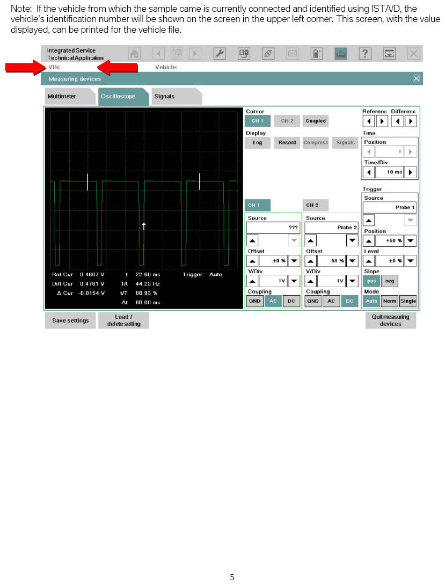Switch to the Oscilloscope tab
Screen dimensions: 445x585
click(123, 96)
